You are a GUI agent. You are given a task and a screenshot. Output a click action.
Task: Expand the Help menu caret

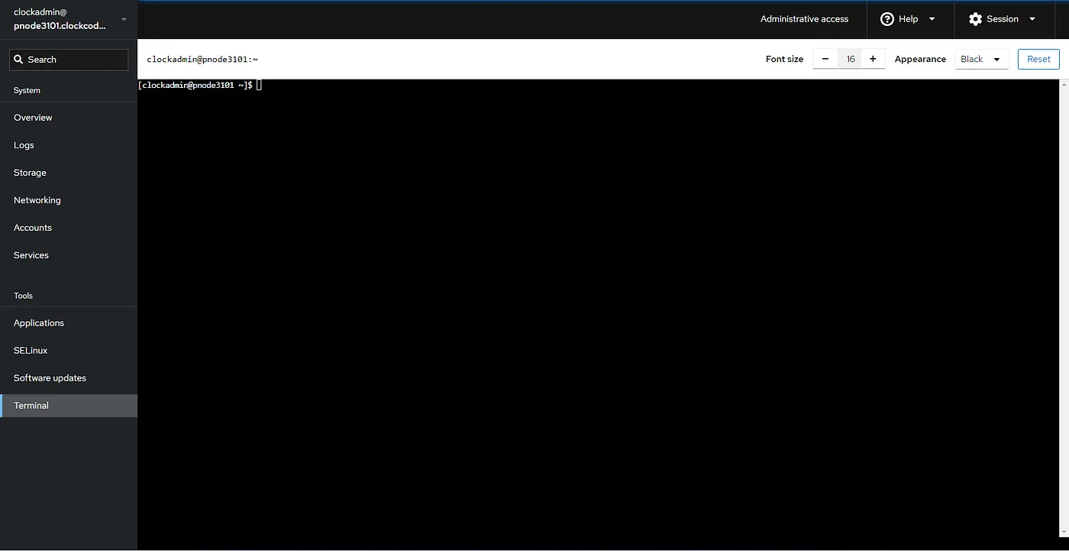[932, 19]
